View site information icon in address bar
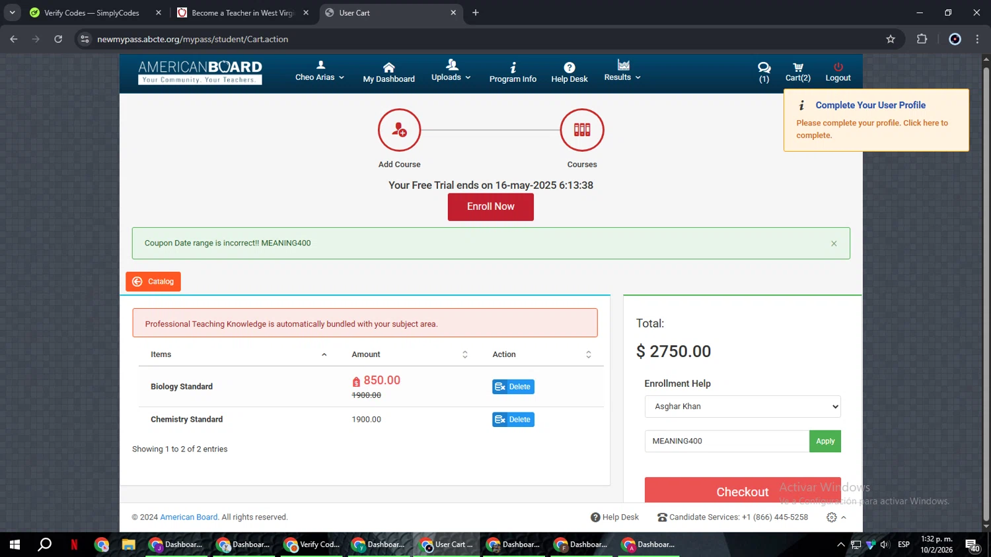Image resolution: width=991 pixels, height=557 pixels. coord(85,39)
